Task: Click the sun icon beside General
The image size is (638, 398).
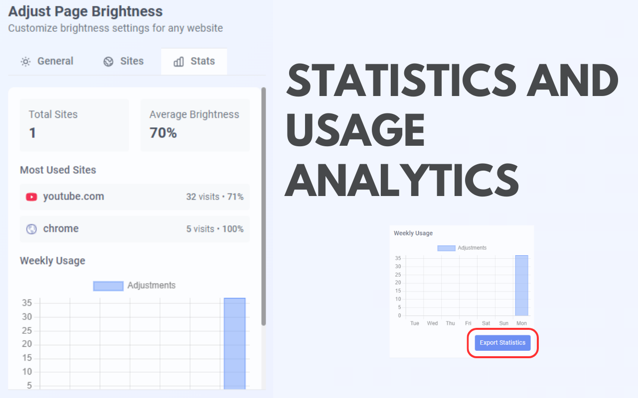Action: click(25, 62)
